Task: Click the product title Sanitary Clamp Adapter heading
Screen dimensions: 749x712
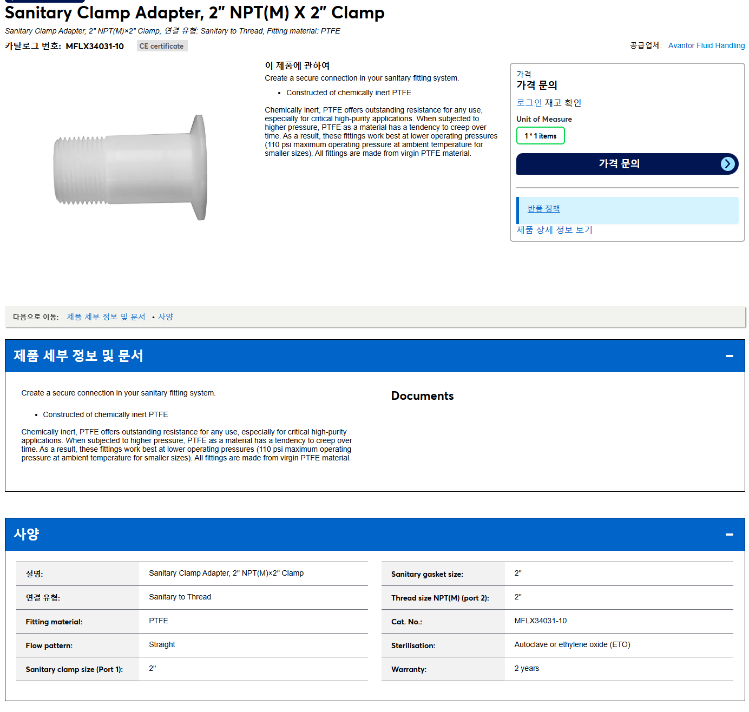Action: pos(195,12)
